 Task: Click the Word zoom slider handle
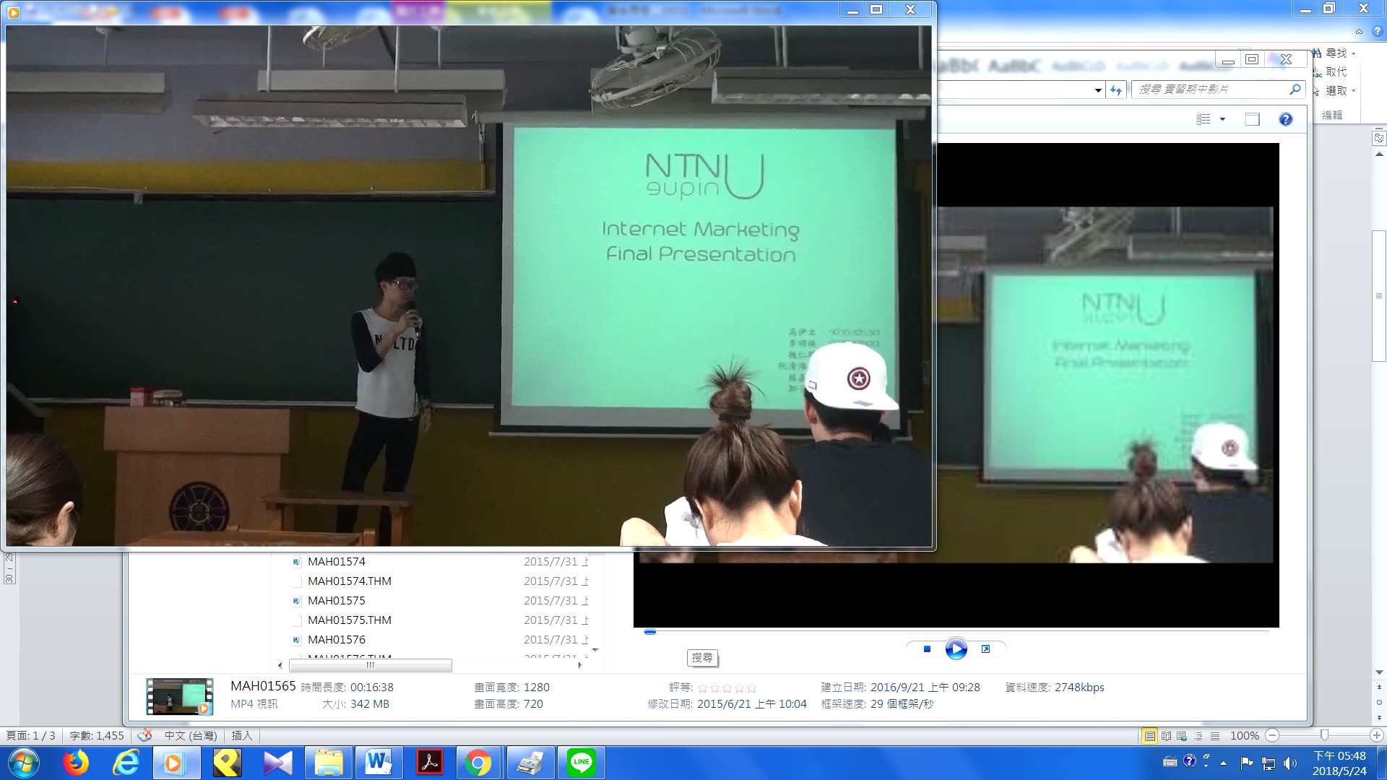pyautogui.click(x=1324, y=735)
